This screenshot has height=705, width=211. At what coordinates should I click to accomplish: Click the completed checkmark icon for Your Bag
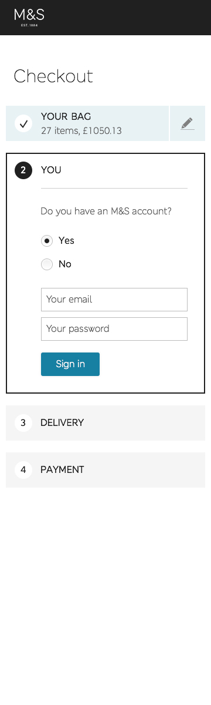pyautogui.click(x=23, y=123)
